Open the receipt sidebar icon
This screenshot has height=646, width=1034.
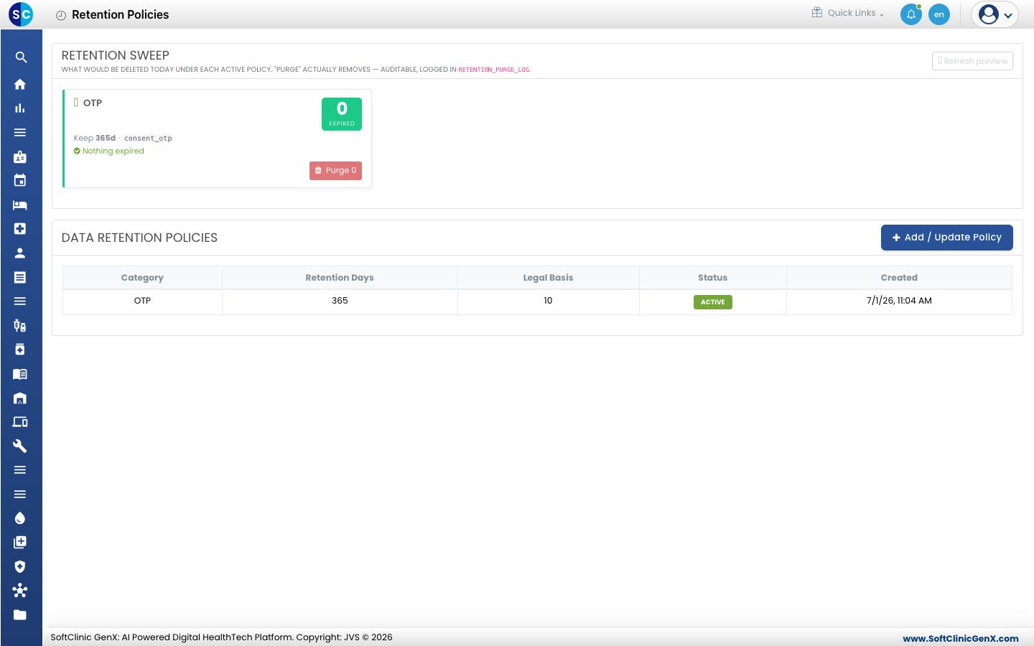[x=20, y=277]
